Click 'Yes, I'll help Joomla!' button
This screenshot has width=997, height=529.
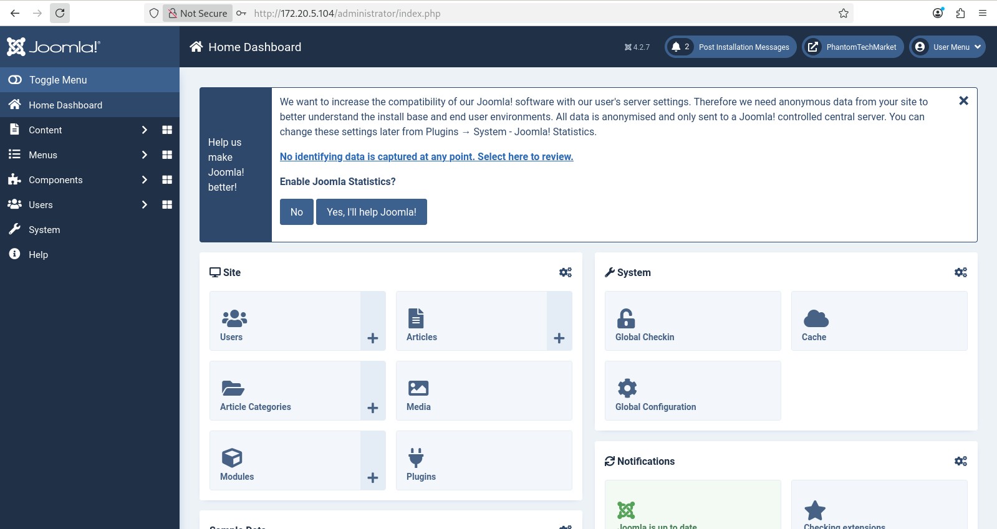pyautogui.click(x=372, y=212)
